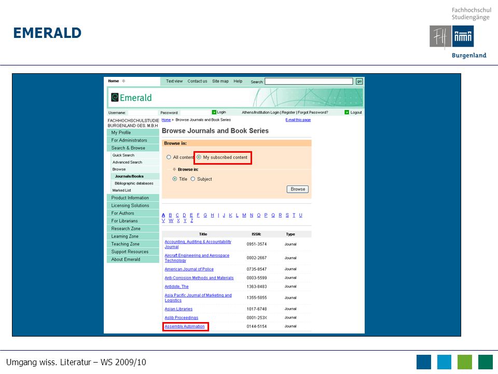Open Research Zone in sidebar

point(133,229)
